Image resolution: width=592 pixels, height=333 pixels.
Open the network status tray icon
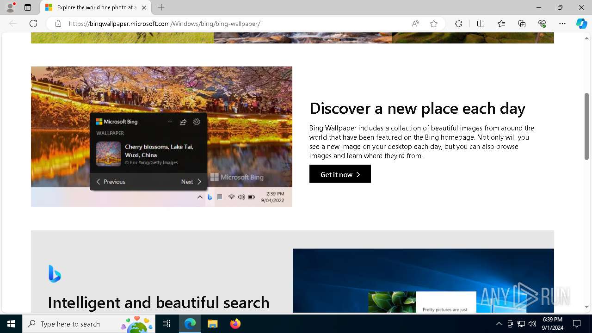click(x=521, y=324)
